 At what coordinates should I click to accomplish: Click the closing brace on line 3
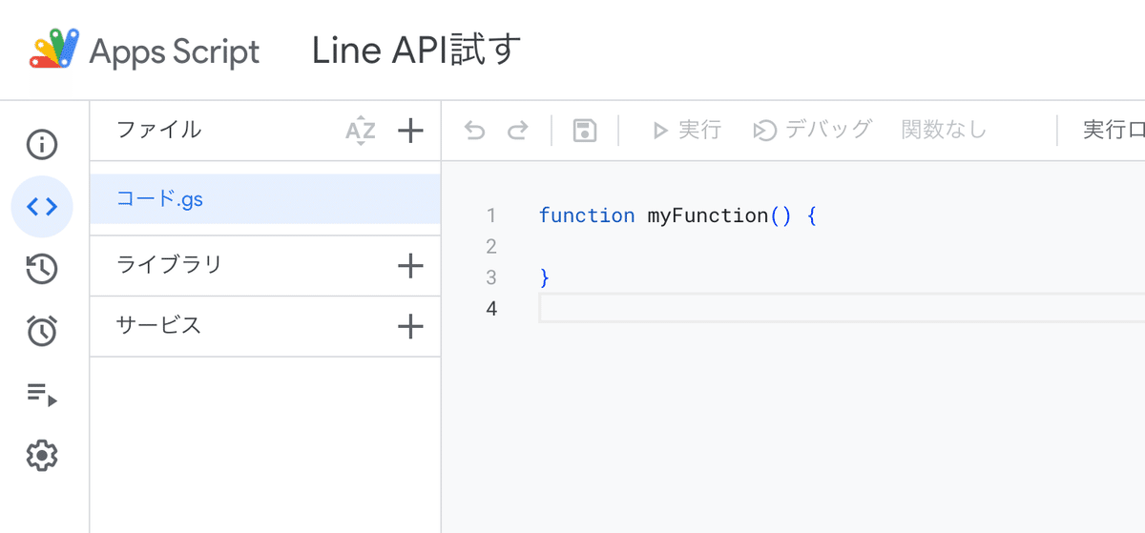(x=545, y=277)
